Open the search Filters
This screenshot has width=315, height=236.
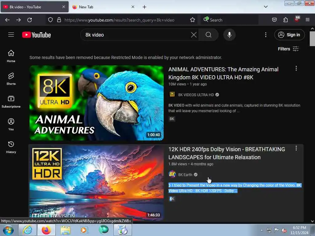(288, 49)
